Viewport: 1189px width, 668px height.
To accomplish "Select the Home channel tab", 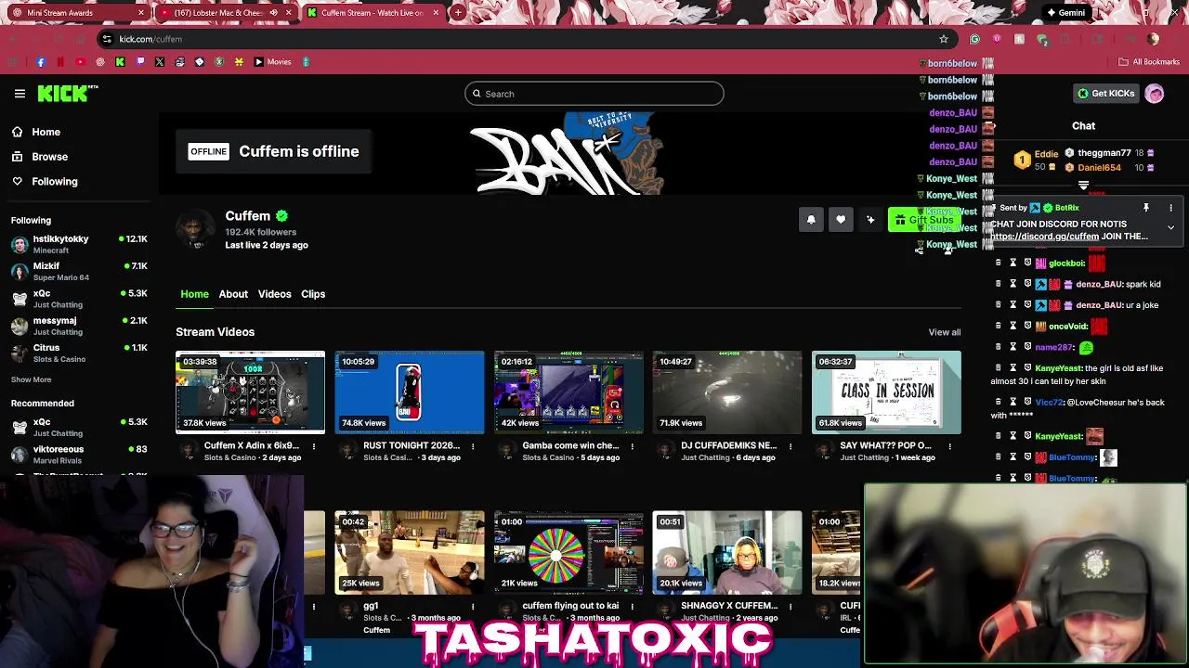I will coord(194,294).
